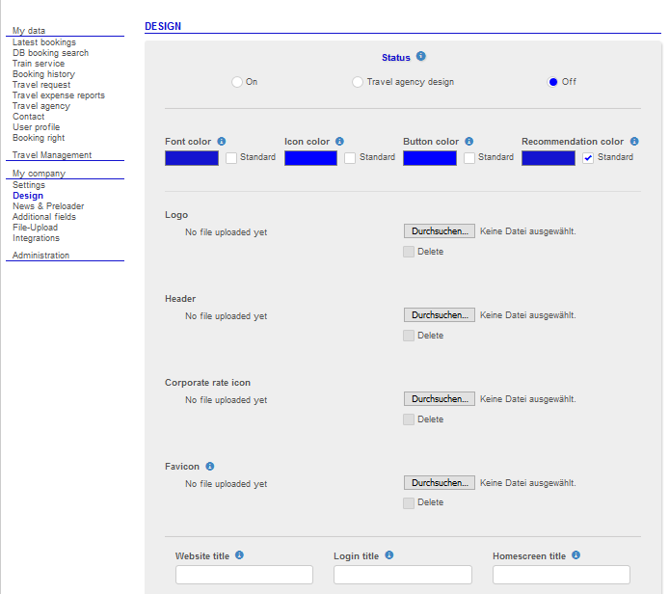Click the Website title input field
The image size is (669, 594).
[x=244, y=575]
